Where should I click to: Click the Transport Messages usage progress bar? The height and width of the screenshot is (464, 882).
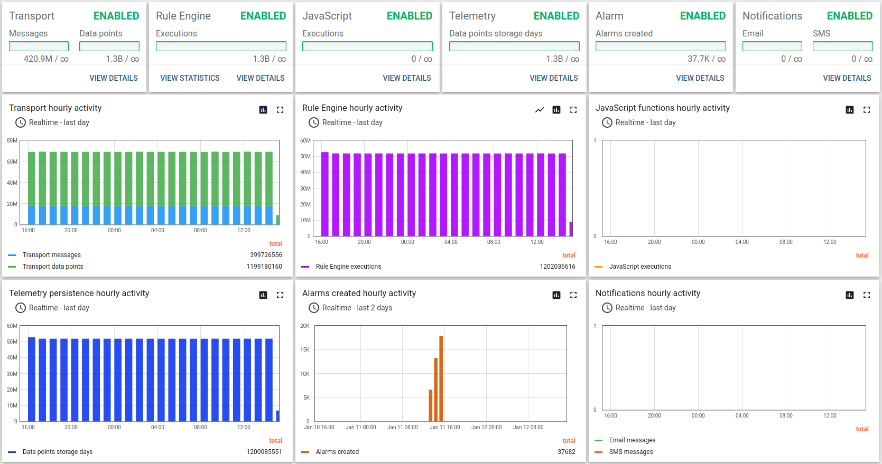click(x=39, y=46)
